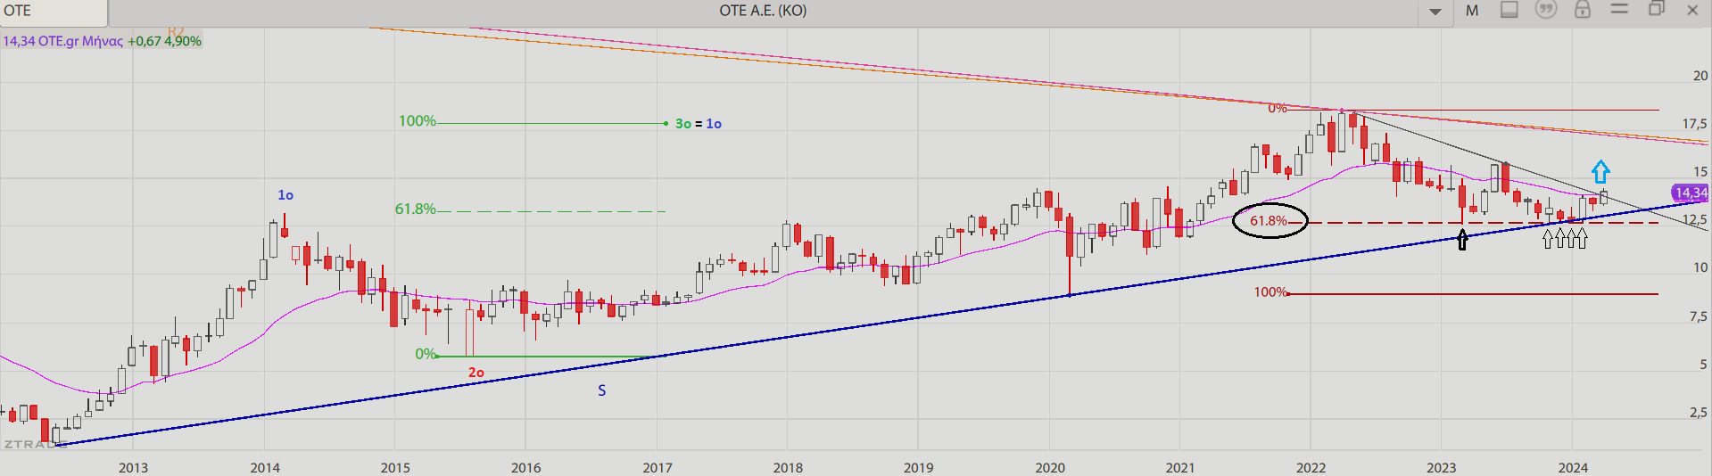
Task: Click the 2,5 price axis label
Action: pyautogui.click(x=1699, y=413)
